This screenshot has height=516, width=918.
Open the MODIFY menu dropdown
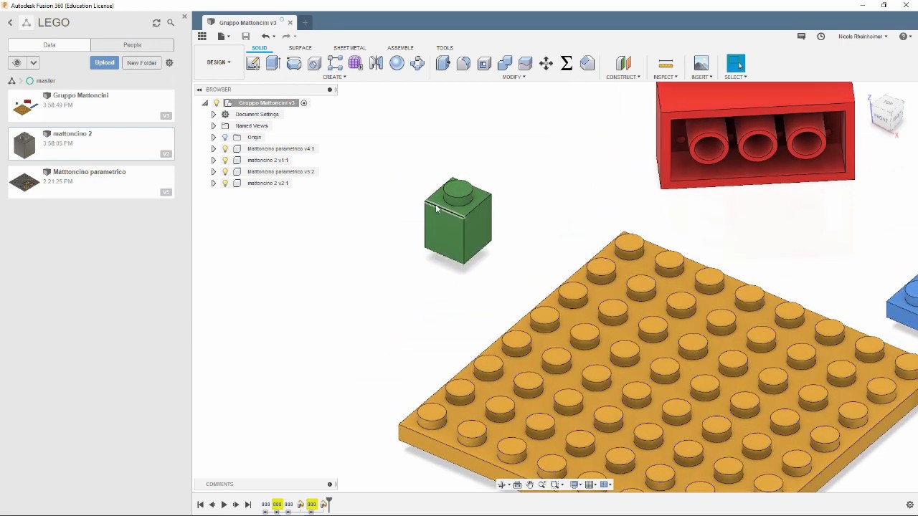[514, 77]
